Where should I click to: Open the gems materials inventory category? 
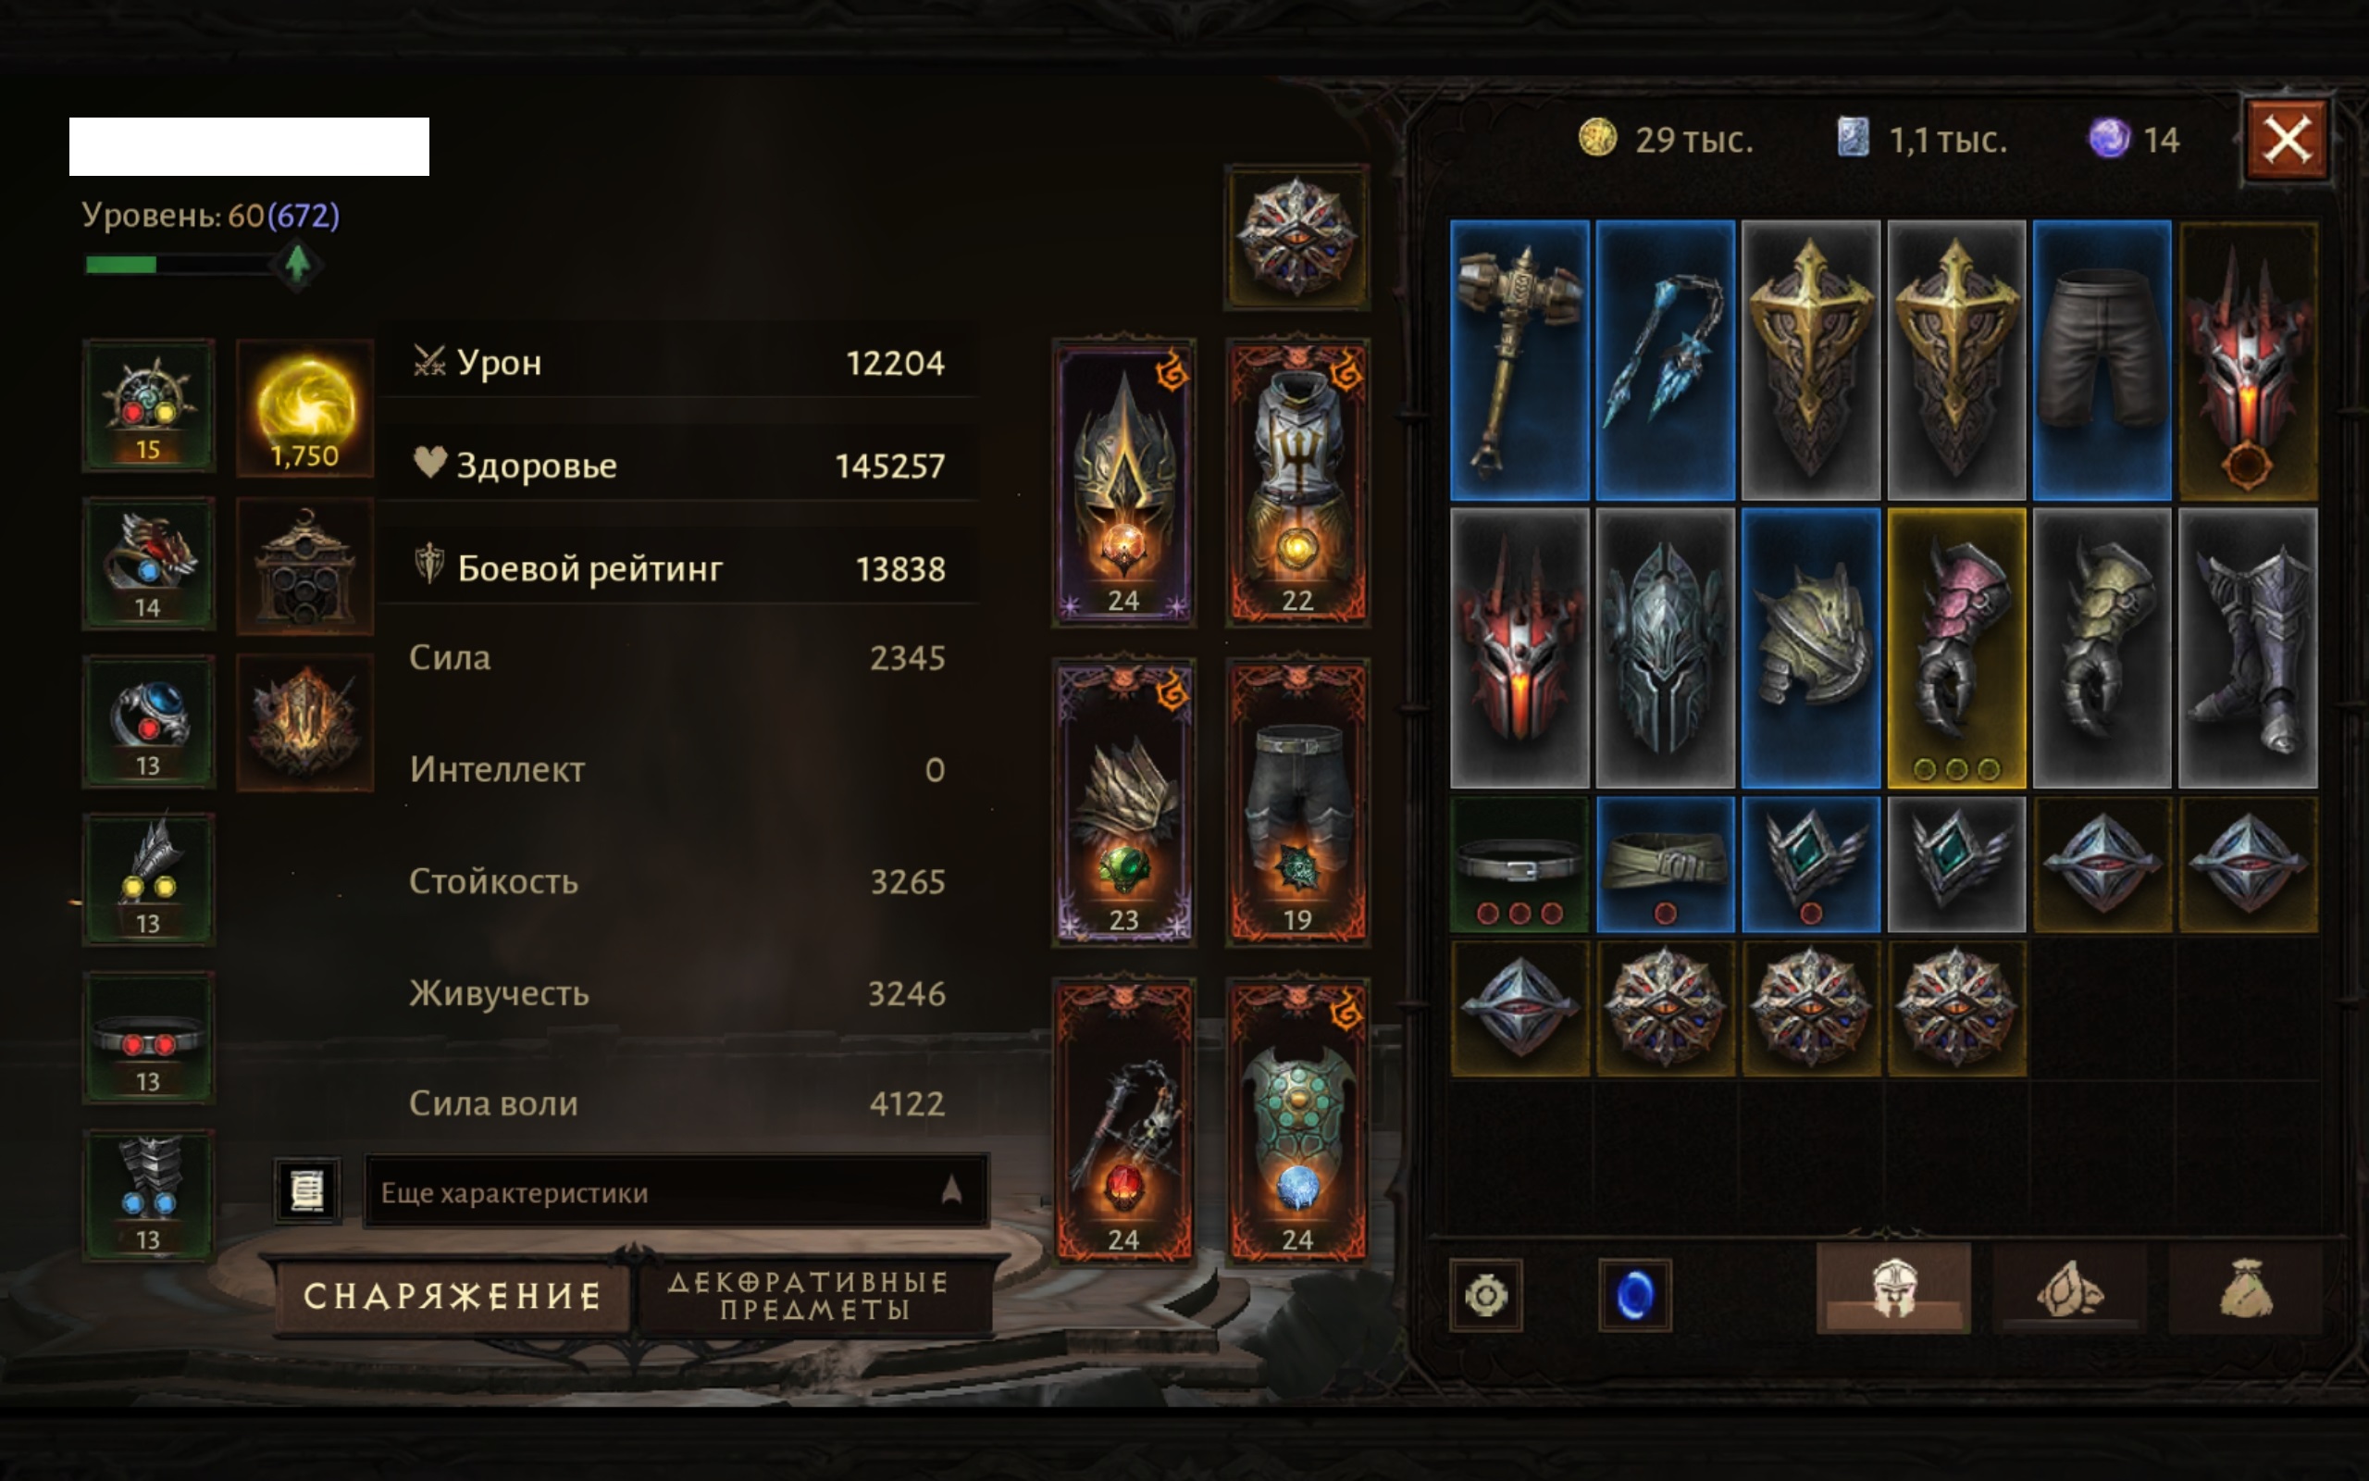(x=2069, y=1289)
